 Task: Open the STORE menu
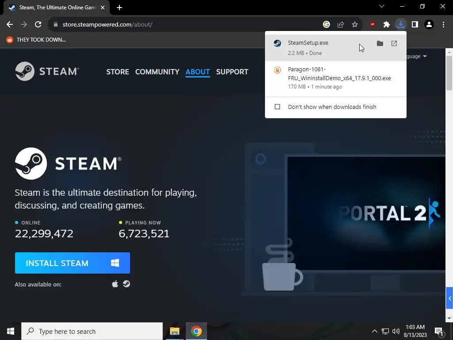[118, 72]
